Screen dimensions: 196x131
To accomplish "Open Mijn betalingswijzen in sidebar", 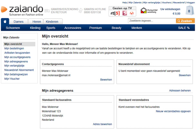I will pos(16,74).
